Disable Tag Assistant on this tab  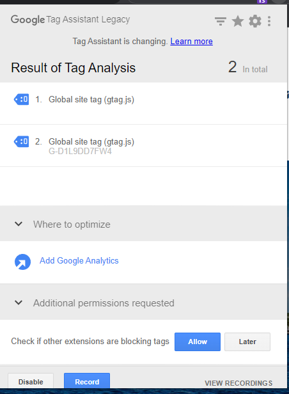31,381
